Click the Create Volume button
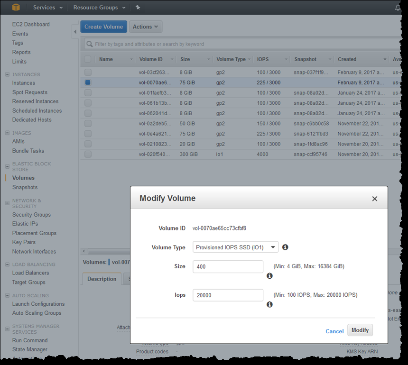Screen dimensions: 408x365 tap(103, 27)
